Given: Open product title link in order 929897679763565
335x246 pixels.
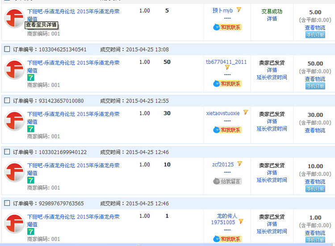Looking at the screenshot, I should (73, 221).
